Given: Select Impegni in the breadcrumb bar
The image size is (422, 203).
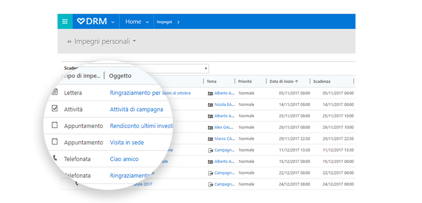Looking at the screenshot, I should [165, 22].
